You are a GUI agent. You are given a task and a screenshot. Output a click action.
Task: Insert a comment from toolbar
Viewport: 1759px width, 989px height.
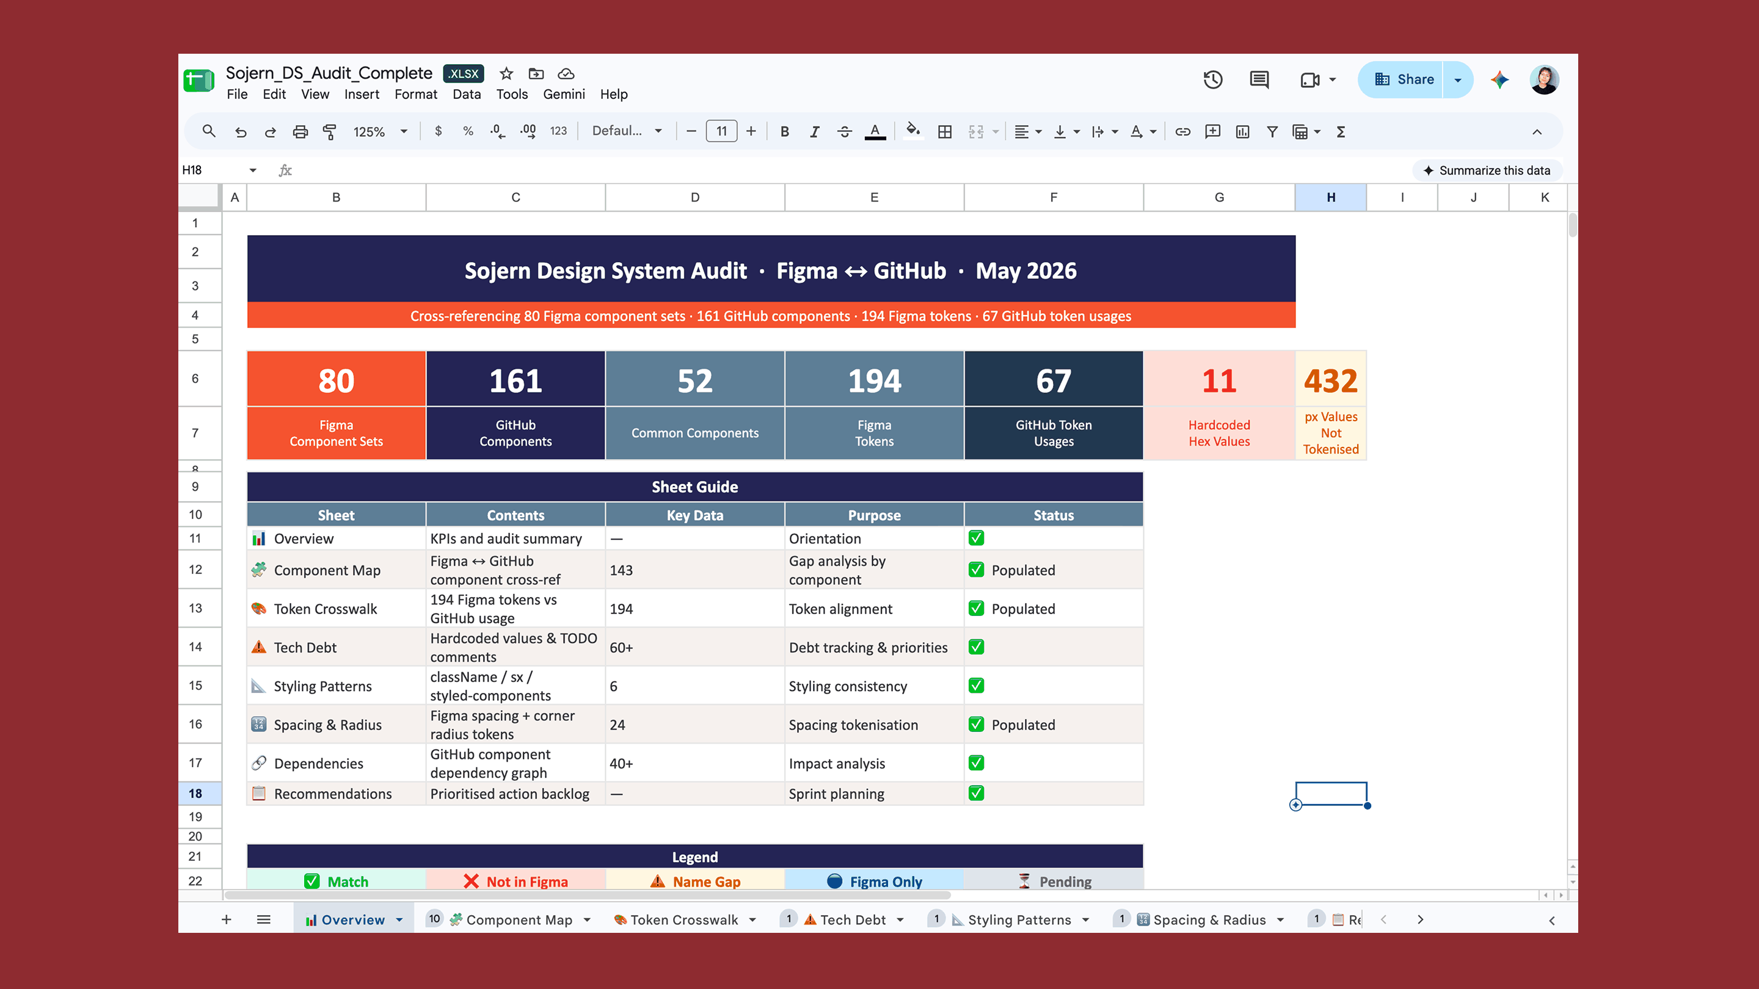click(x=1213, y=132)
